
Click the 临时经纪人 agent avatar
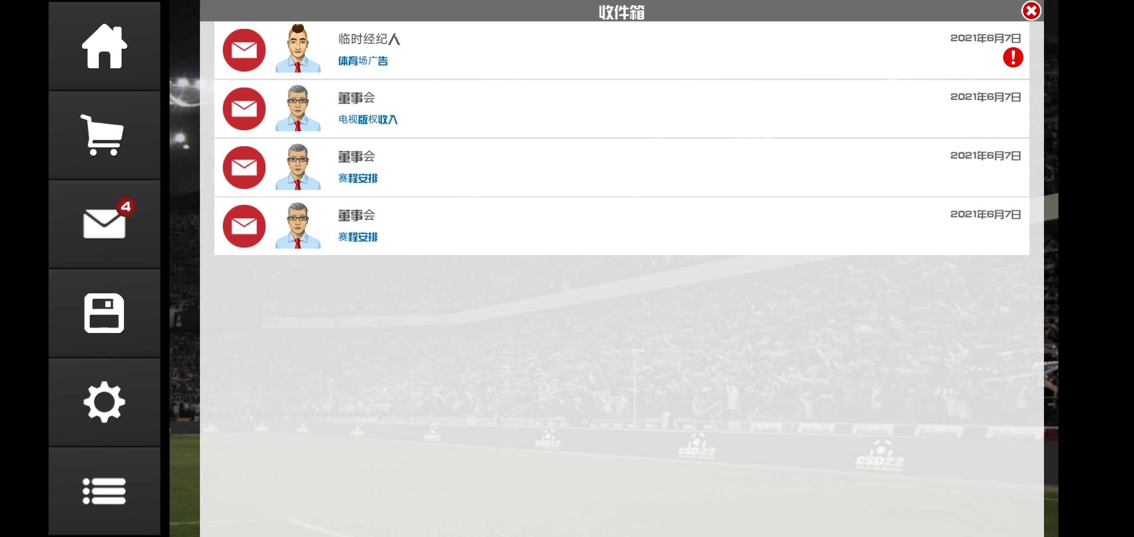click(x=298, y=48)
